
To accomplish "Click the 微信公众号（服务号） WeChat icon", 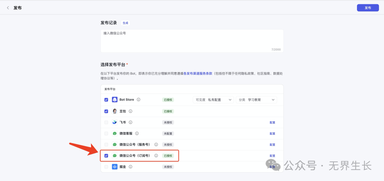I will point(114,144).
